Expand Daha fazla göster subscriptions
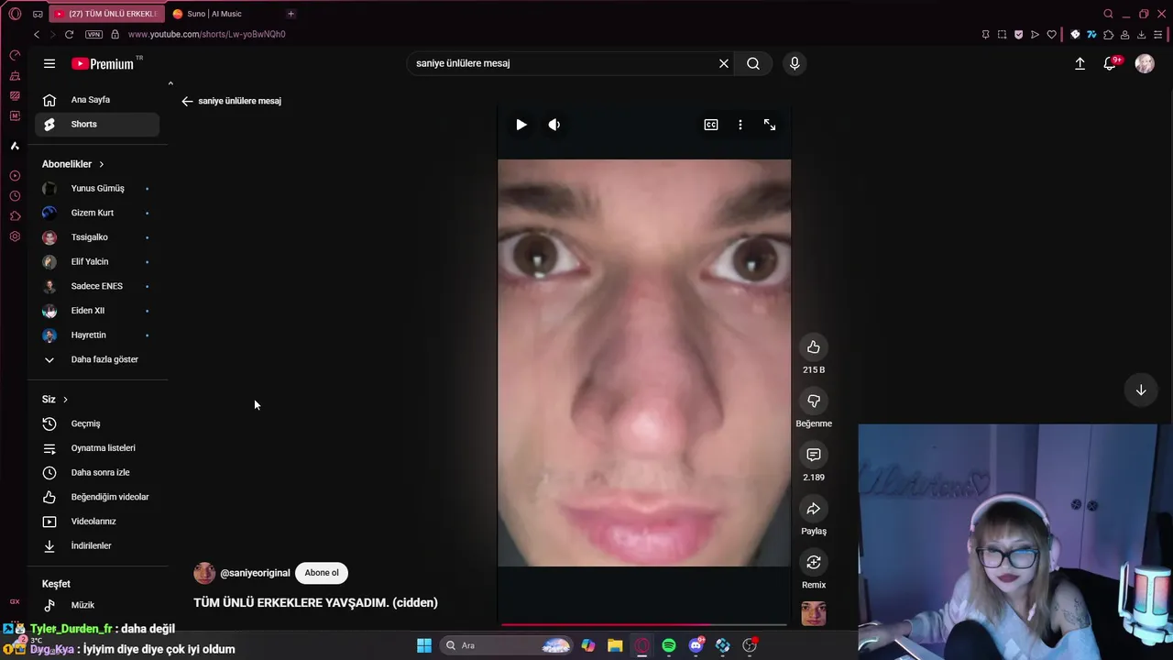 coord(97,359)
